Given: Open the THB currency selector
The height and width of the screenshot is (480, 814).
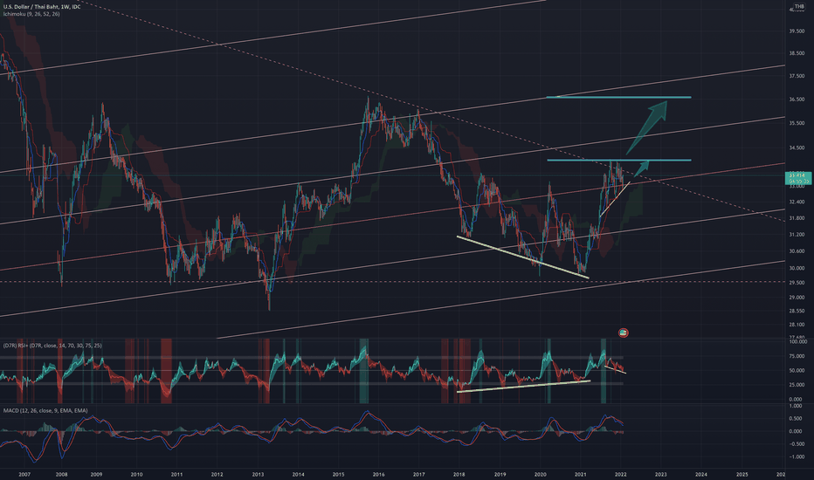Looking at the screenshot, I should tap(799, 7).
